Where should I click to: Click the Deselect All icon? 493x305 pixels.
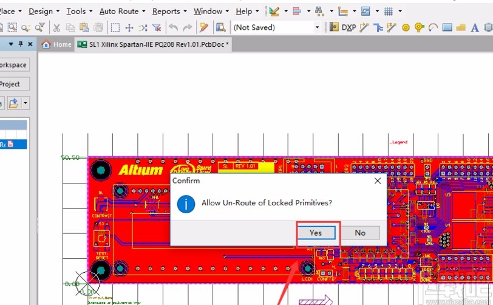[143, 28]
